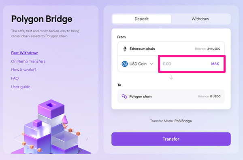This screenshot has height=160, width=243.
Task: Switch to the Withdraw tab
Action: pos(200,19)
